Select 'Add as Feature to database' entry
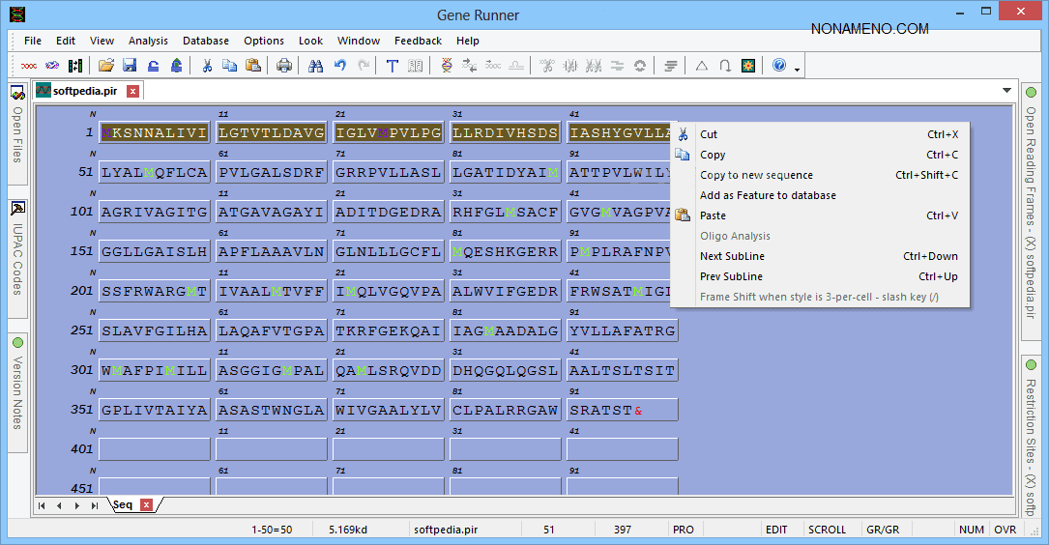 coord(768,195)
